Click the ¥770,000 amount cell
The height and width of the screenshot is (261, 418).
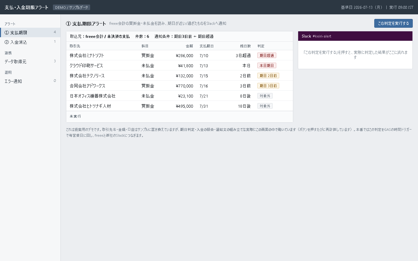point(184,86)
